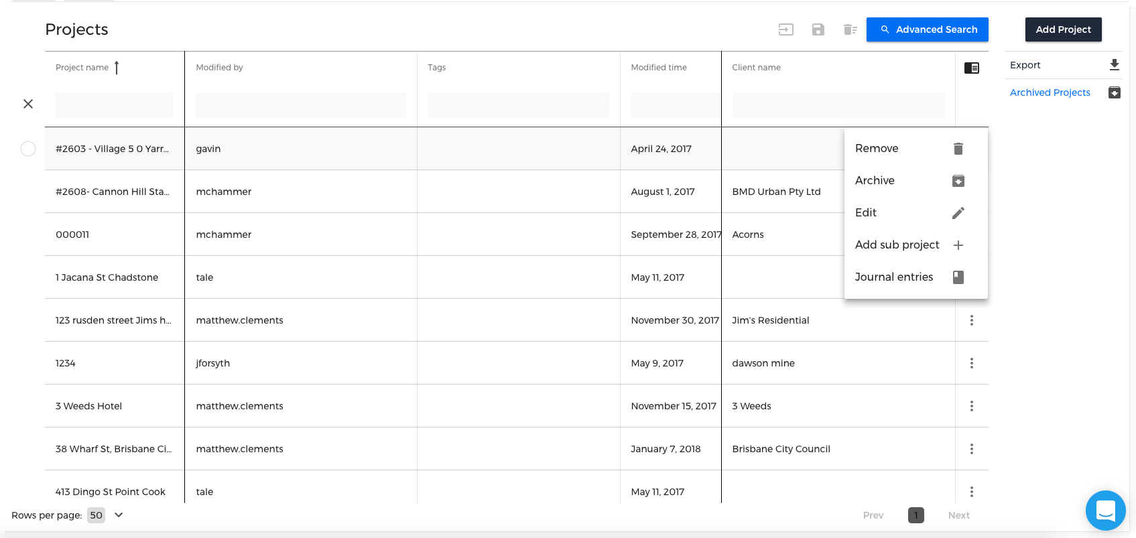The width and height of the screenshot is (1136, 538).
Task: Open row menu for 413 Dingo St
Action: 972,492
